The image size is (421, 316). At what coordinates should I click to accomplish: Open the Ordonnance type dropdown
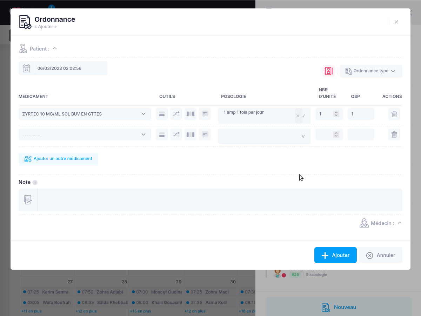pyautogui.click(x=371, y=71)
